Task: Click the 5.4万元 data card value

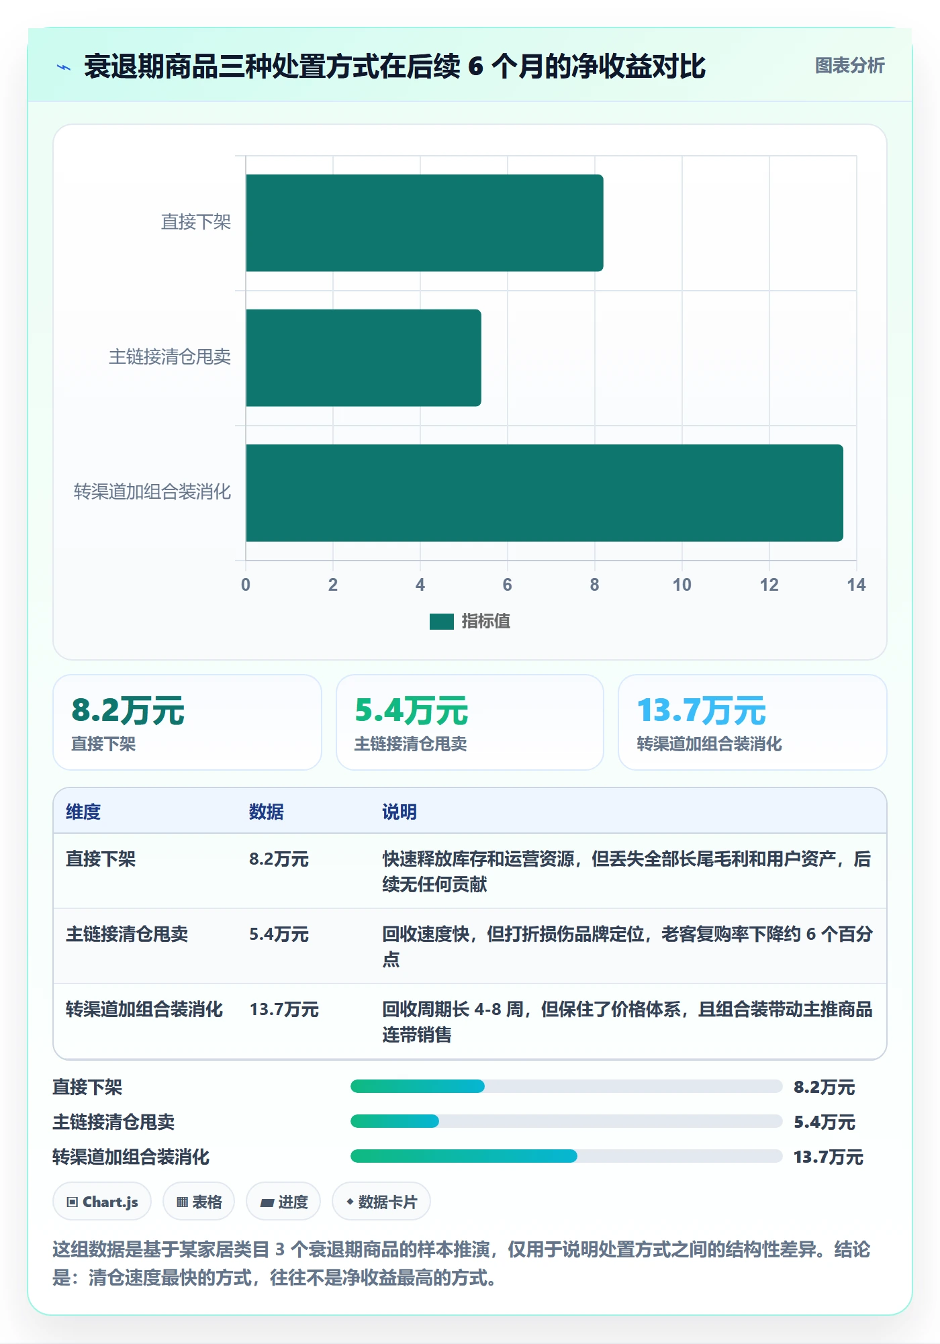Action: [412, 710]
